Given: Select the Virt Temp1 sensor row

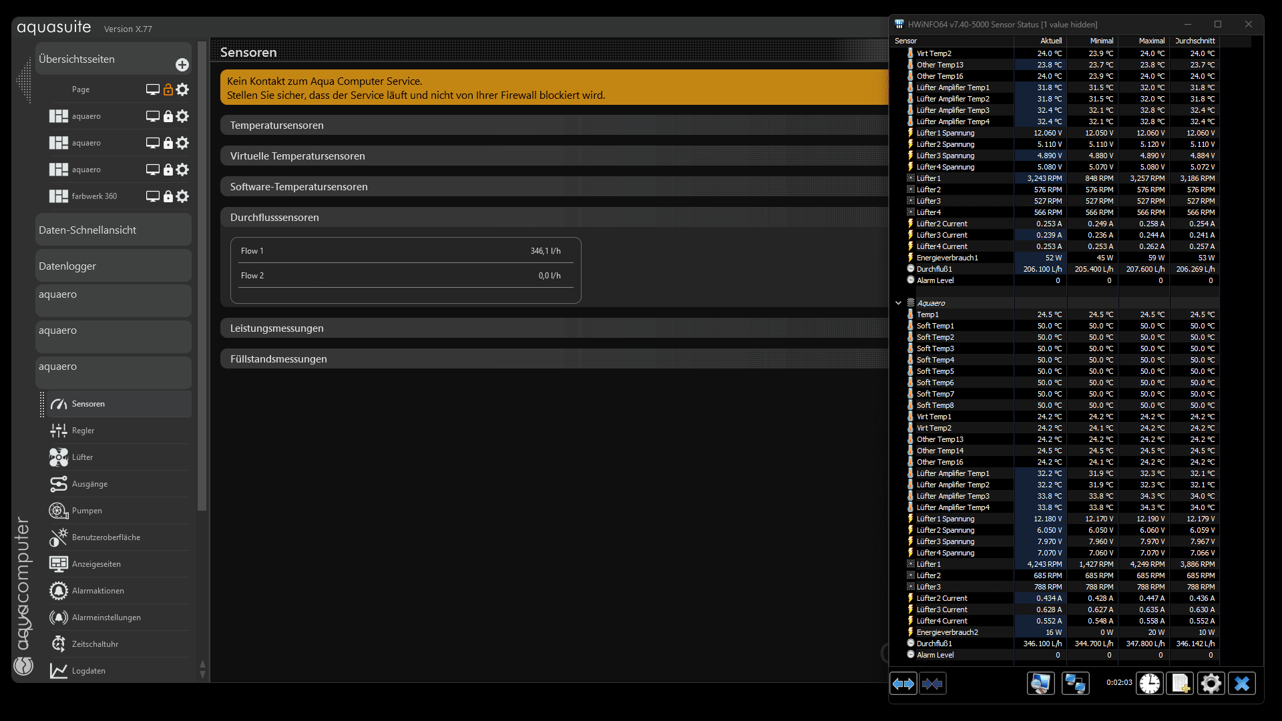Looking at the screenshot, I should [1062, 417].
